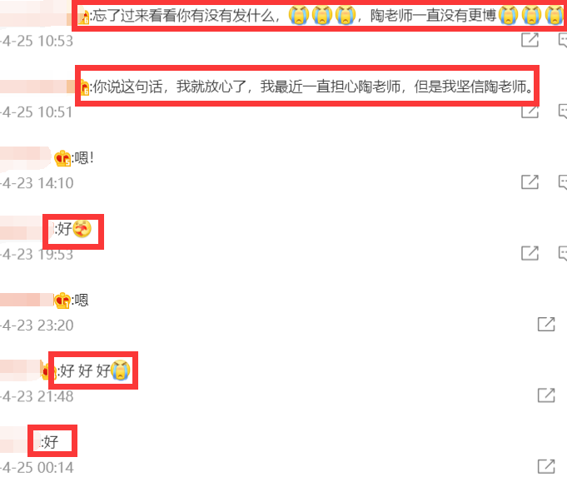This screenshot has height=482, width=567.
Task: Reply to the 4-23 14:10 comment via its bubble icon
Action: pyautogui.click(x=563, y=181)
